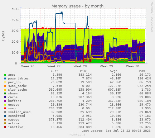Image resolution: width=155 pixels, height=138 pixels.
Task: Click the dark blue cache legend swatch
Action: click(x=5, y=97)
